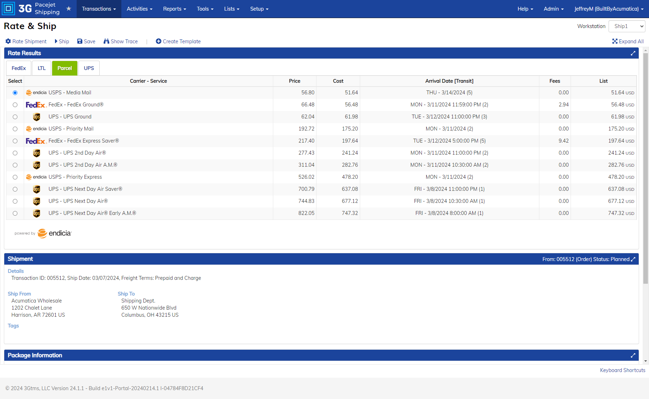Select USPS Priority Express radio button

15,177
